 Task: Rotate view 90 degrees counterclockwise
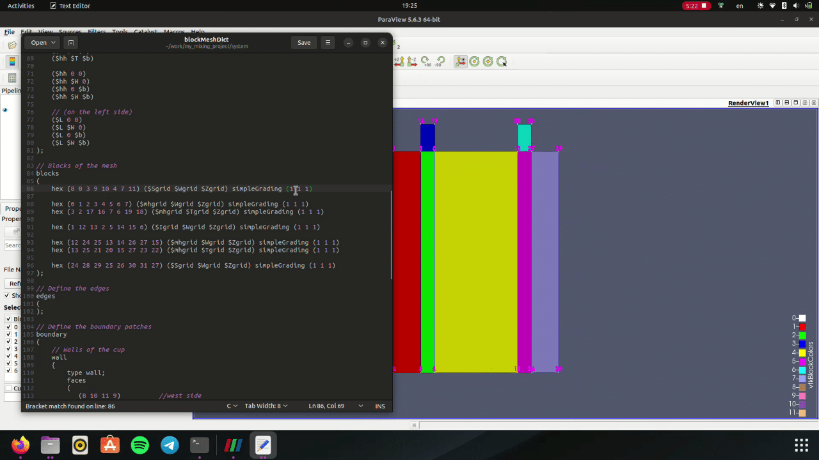440,61
